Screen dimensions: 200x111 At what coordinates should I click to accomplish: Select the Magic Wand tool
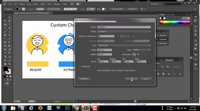point(5,21)
